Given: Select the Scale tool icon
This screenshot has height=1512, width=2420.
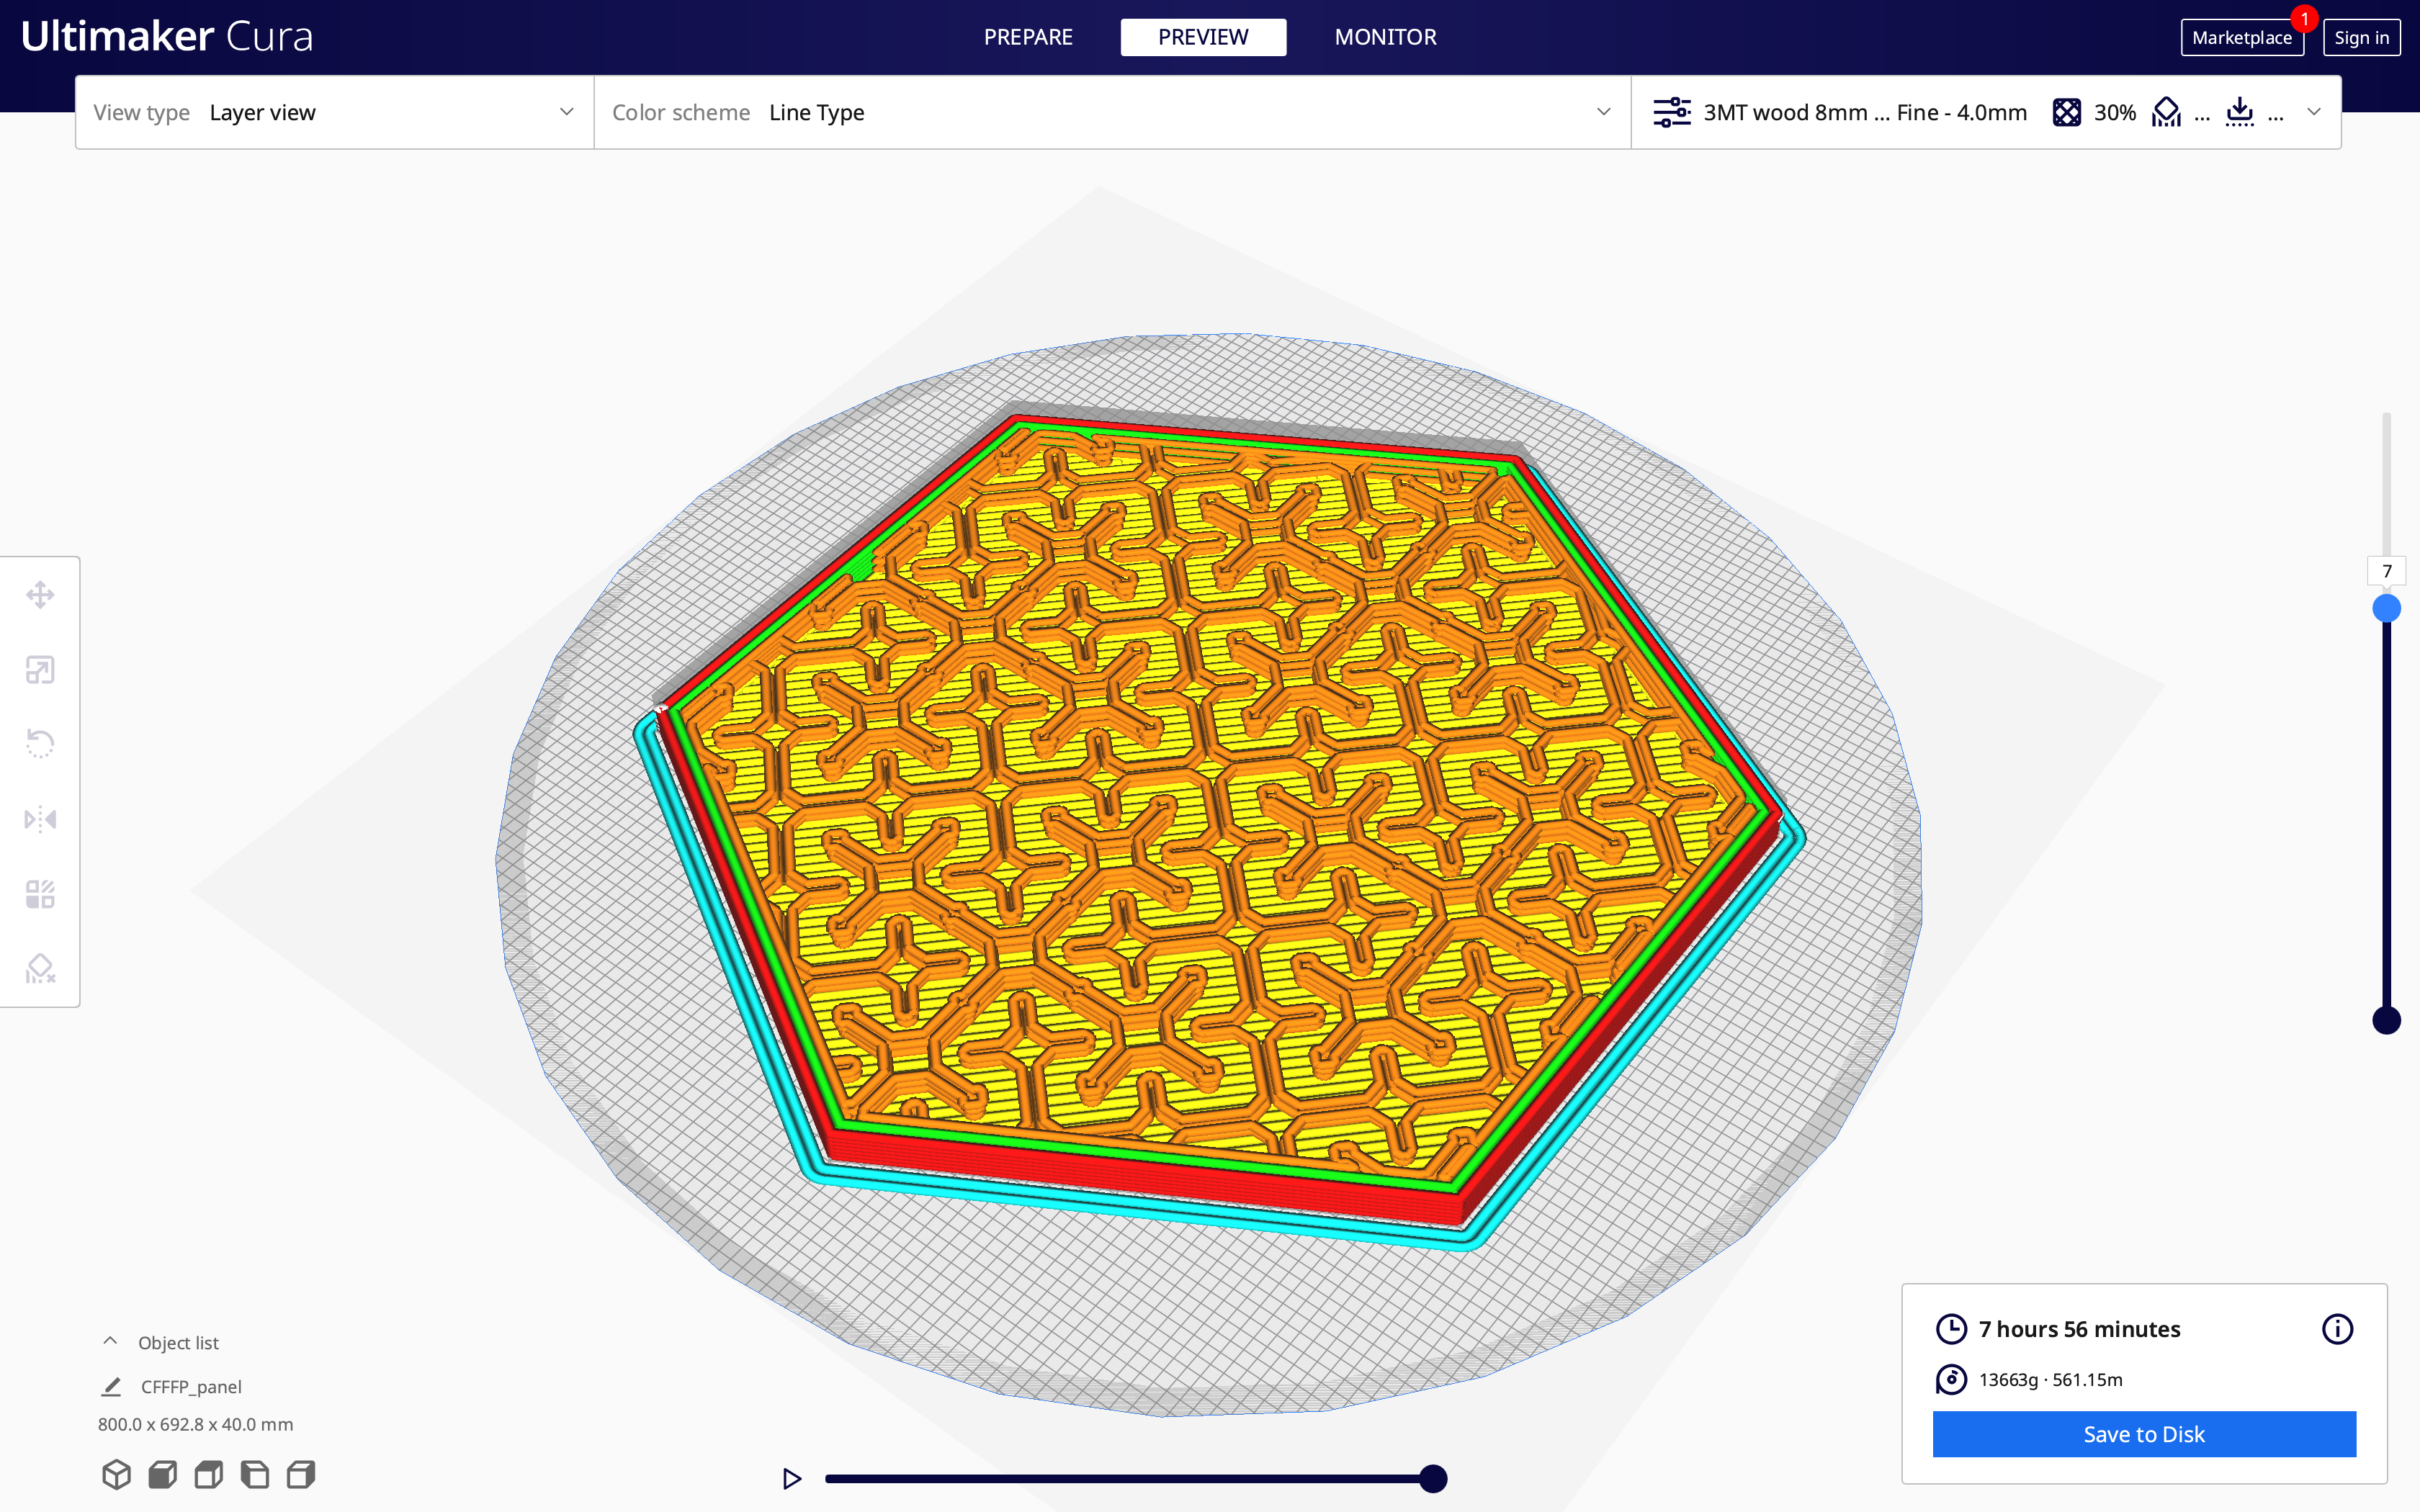Looking at the screenshot, I should (x=40, y=670).
